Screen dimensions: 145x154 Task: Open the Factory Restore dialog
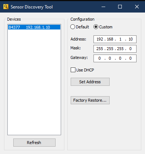[x=90, y=100]
